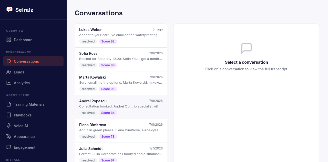Image resolution: width=328 pixels, height=162 pixels.
Task: Click the empty-state chat bubble icon
Action: (x=247, y=48)
